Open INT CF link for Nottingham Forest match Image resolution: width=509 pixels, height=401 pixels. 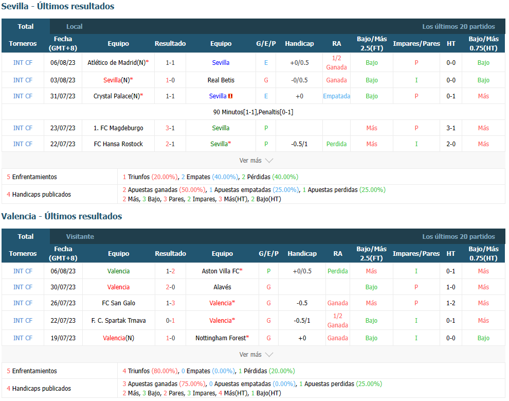coord(23,338)
